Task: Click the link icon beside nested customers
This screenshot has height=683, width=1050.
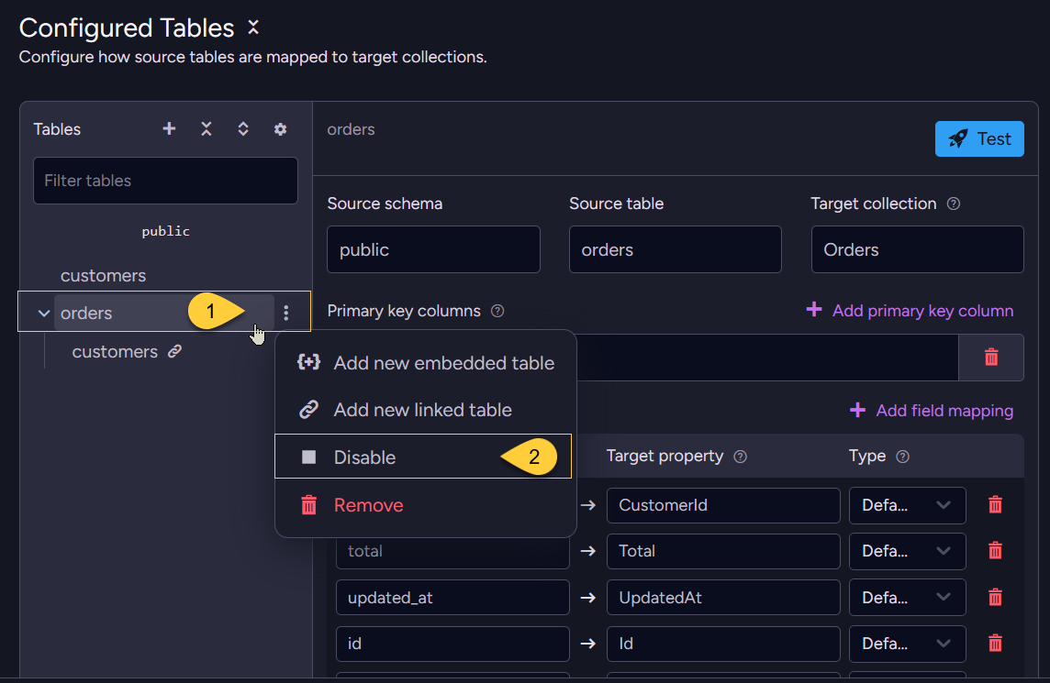Action: pyautogui.click(x=174, y=351)
